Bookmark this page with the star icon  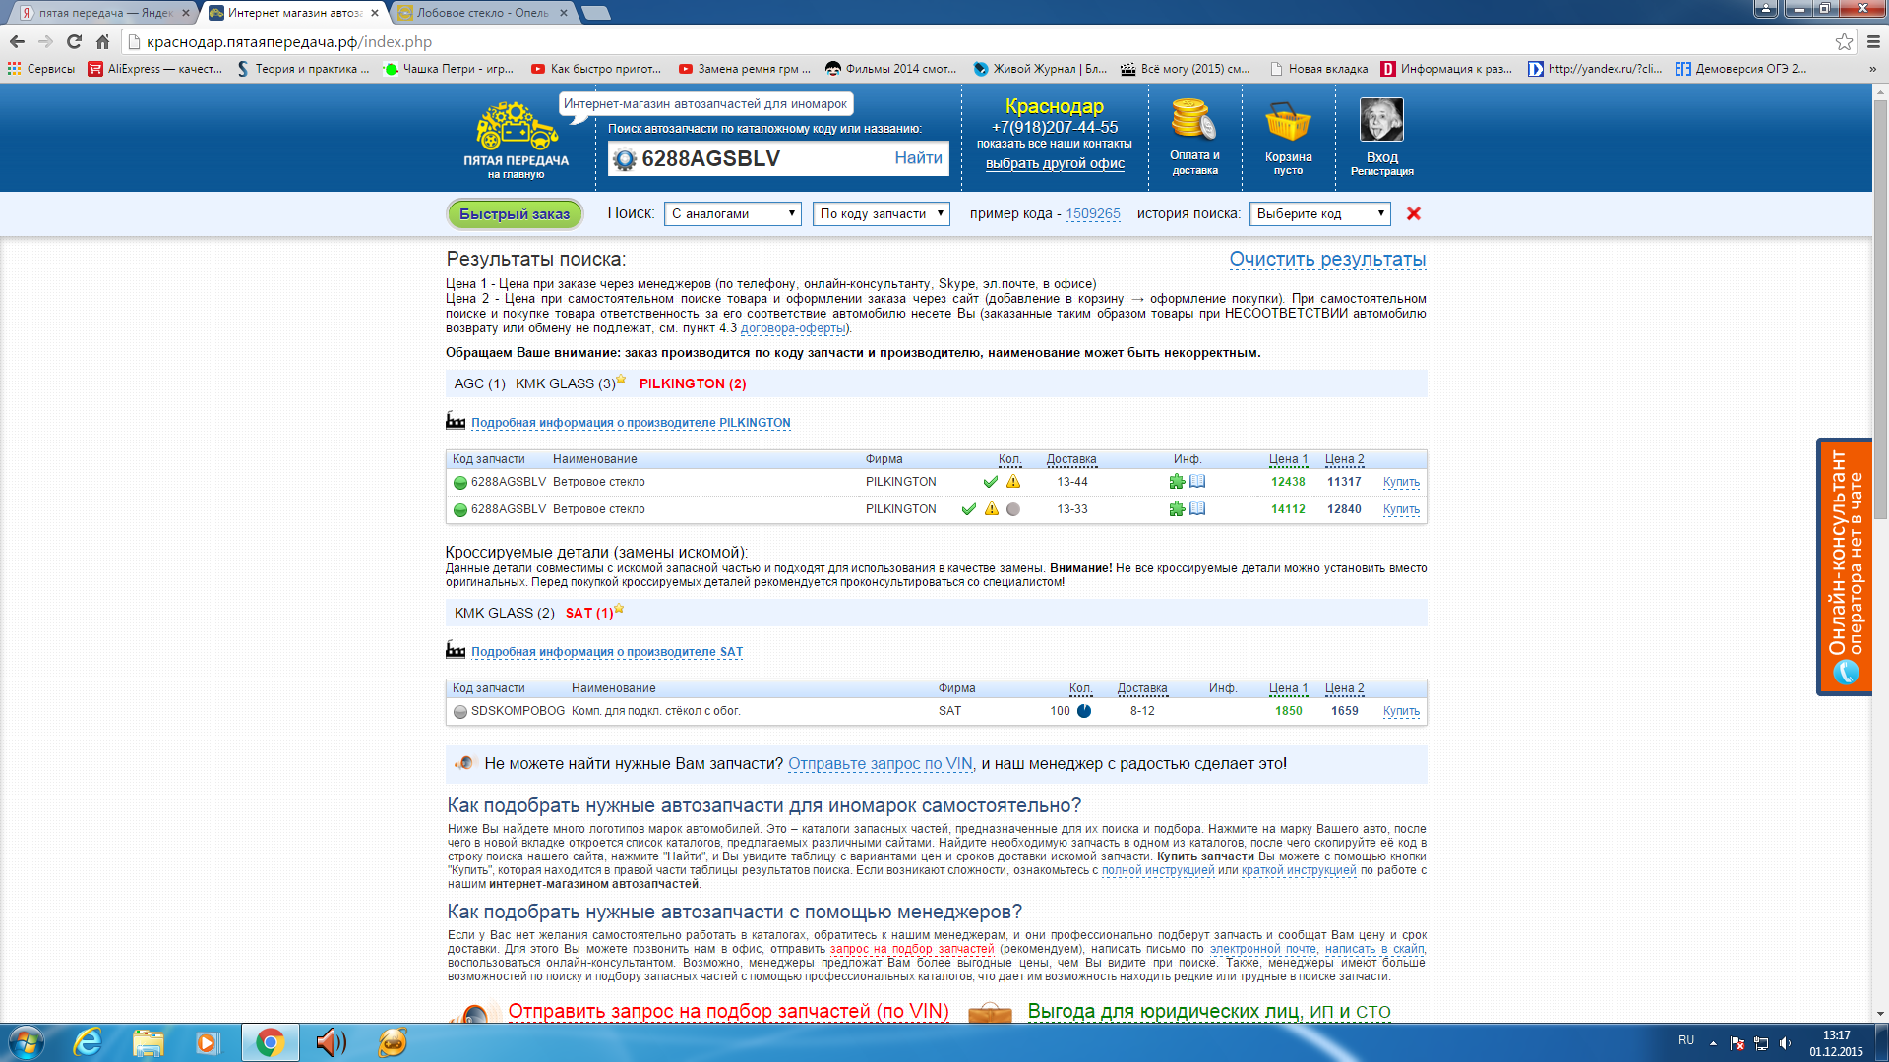pos(1844,41)
